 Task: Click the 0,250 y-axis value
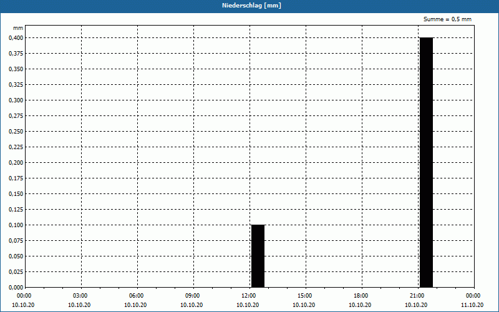(16, 132)
